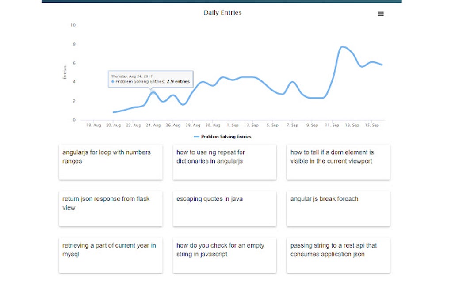Open 'how to use ng repeat for dictionaries' card

click(x=224, y=162)
